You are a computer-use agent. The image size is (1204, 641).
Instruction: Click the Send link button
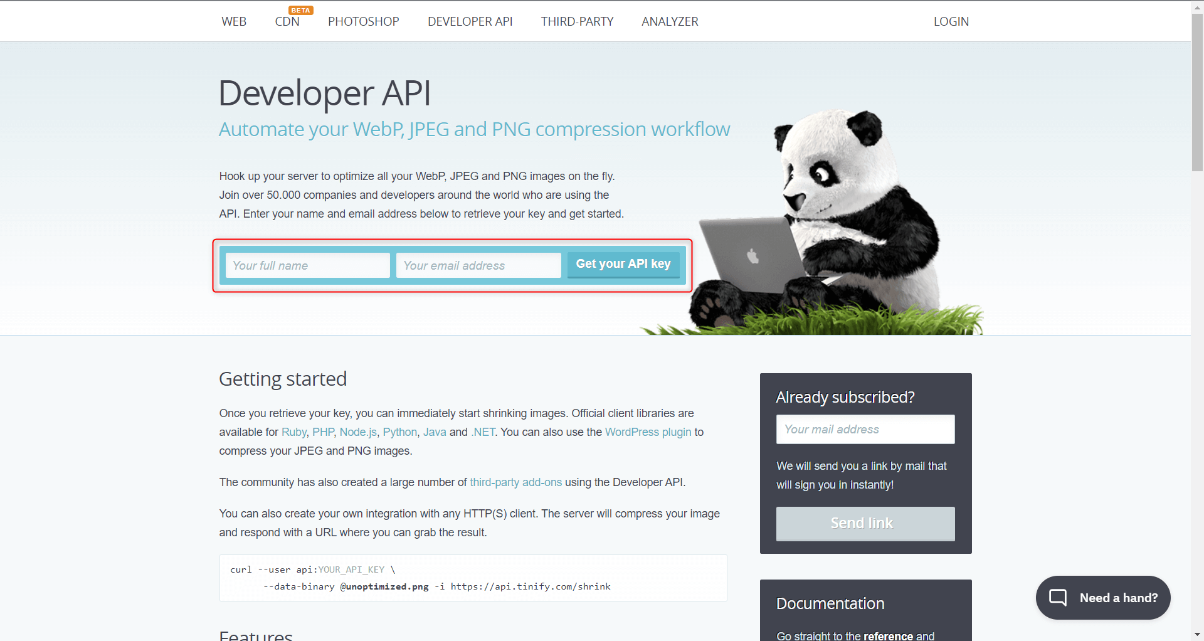pos(865,524)
